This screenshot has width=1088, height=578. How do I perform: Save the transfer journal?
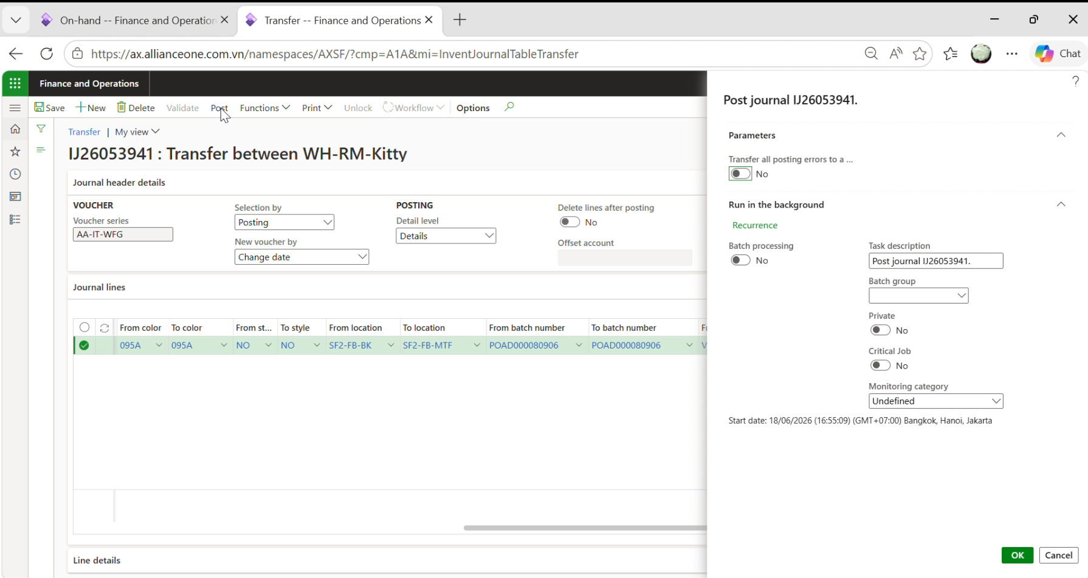click(50, 107)
